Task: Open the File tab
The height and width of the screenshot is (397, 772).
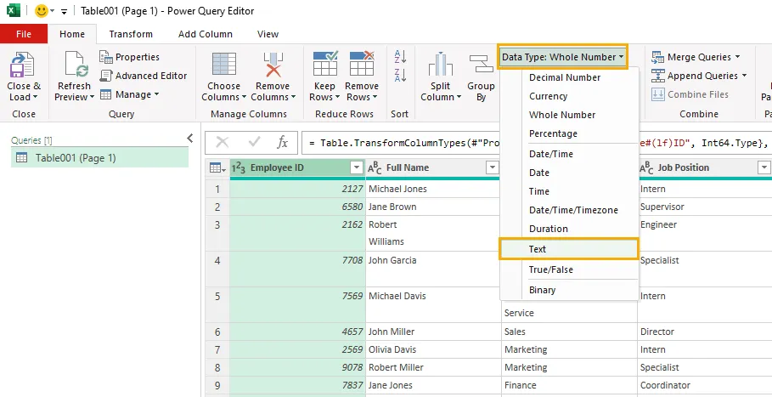Action: [24, 34]
